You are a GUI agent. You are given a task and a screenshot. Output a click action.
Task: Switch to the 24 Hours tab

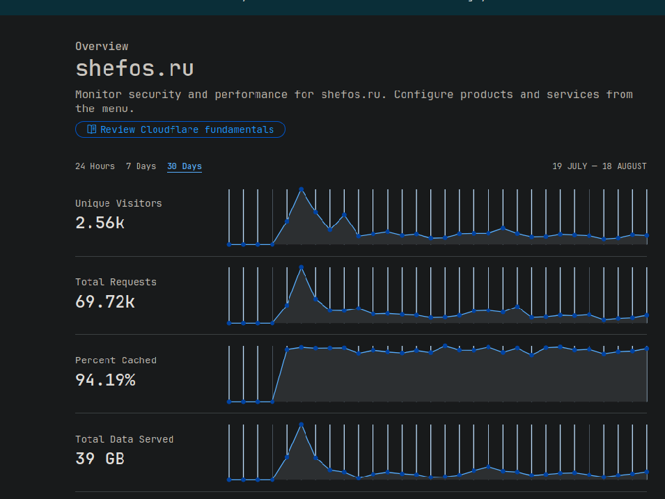click(95, 166)
